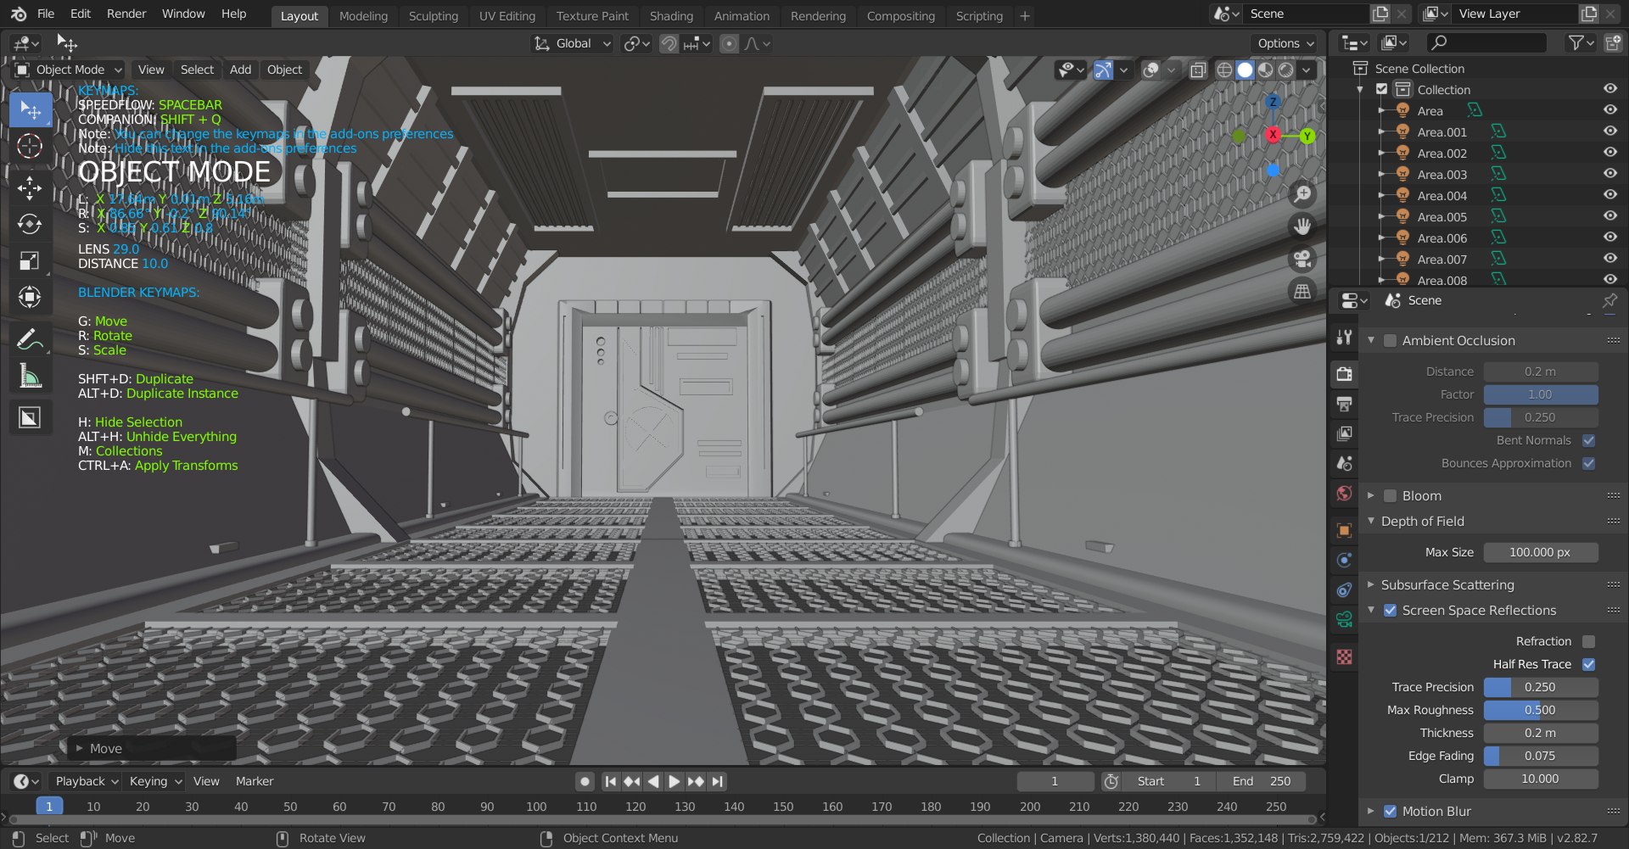Select the Scale tool
Image resolution: width=1629 pixels, height=849 pixels.
(30, 260)
